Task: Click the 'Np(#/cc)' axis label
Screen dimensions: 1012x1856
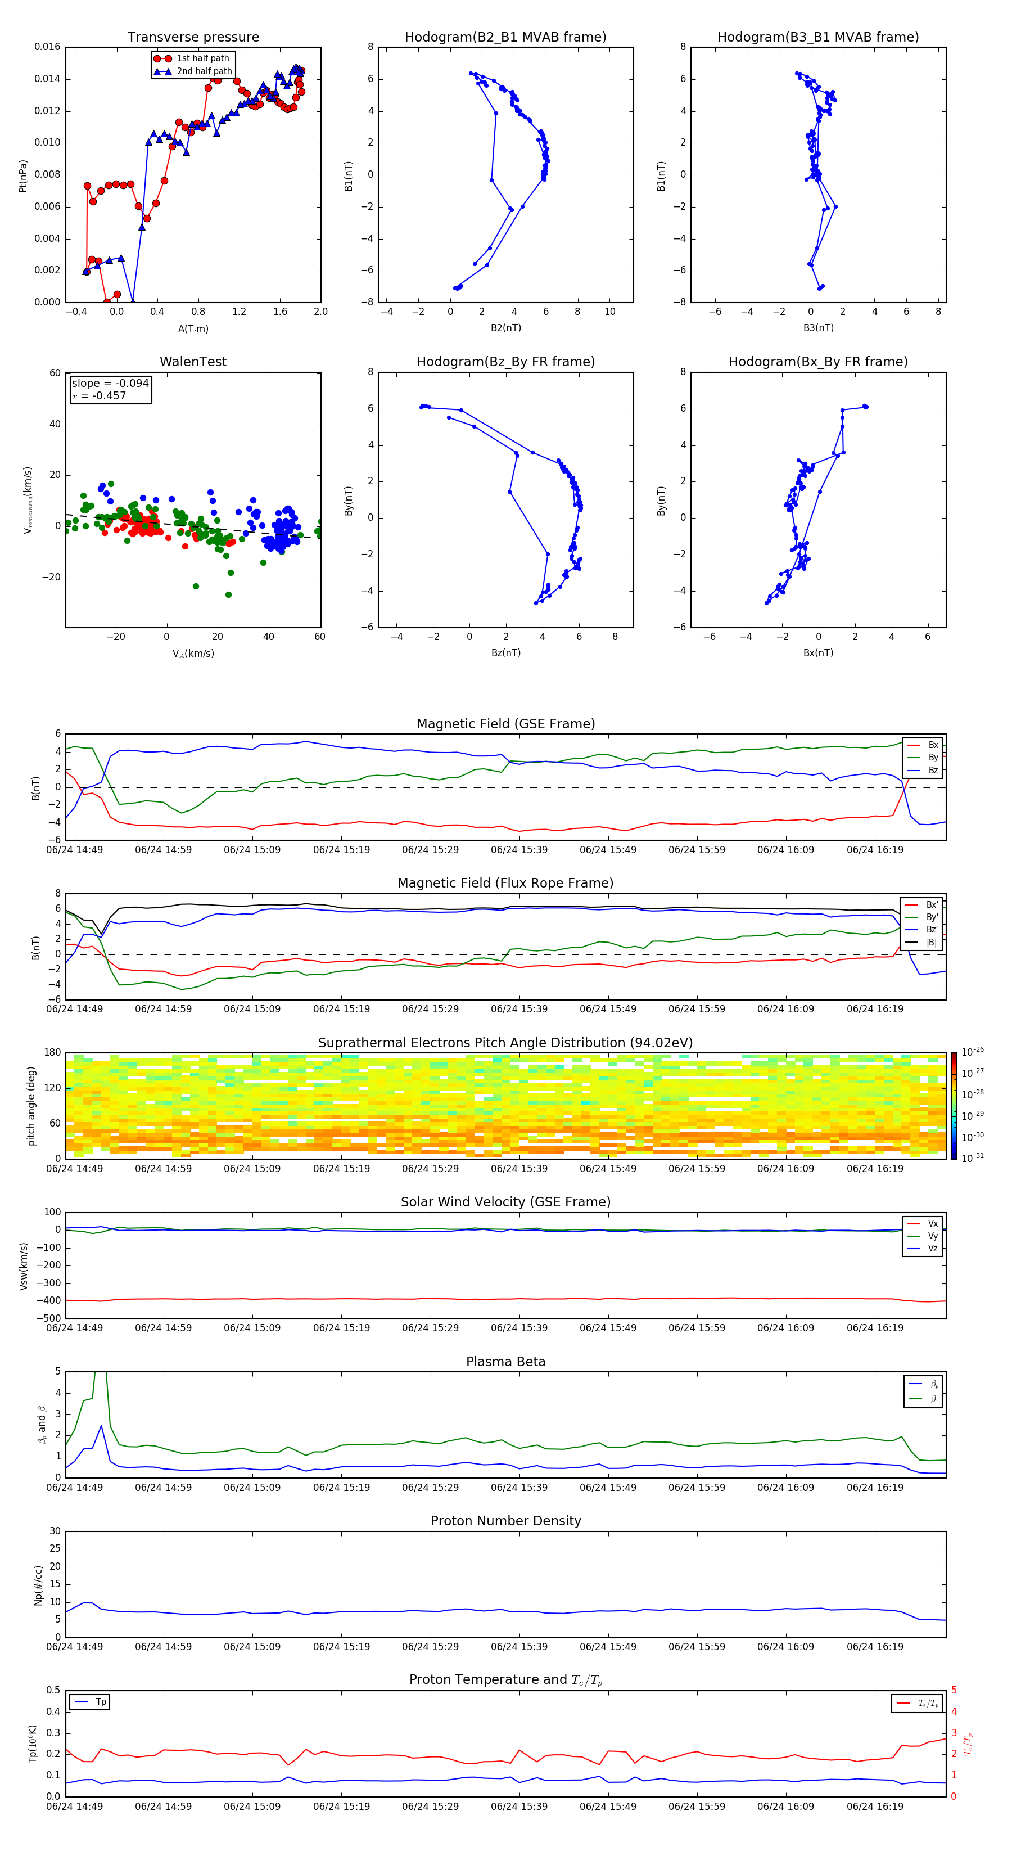Action: click(38, 1585)
